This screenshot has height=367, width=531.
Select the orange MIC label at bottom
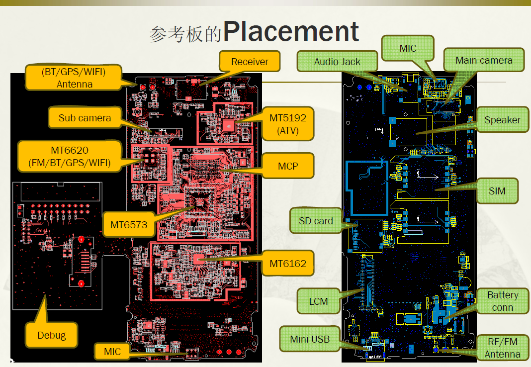click(x=112, y=352)
